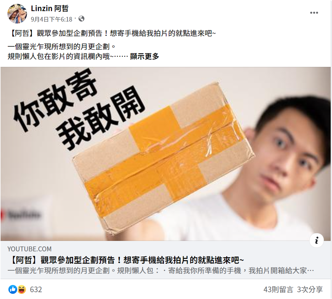Click the YOUTUBE.COM source label
The image size is (332, 299).
(x=30, y=249)
